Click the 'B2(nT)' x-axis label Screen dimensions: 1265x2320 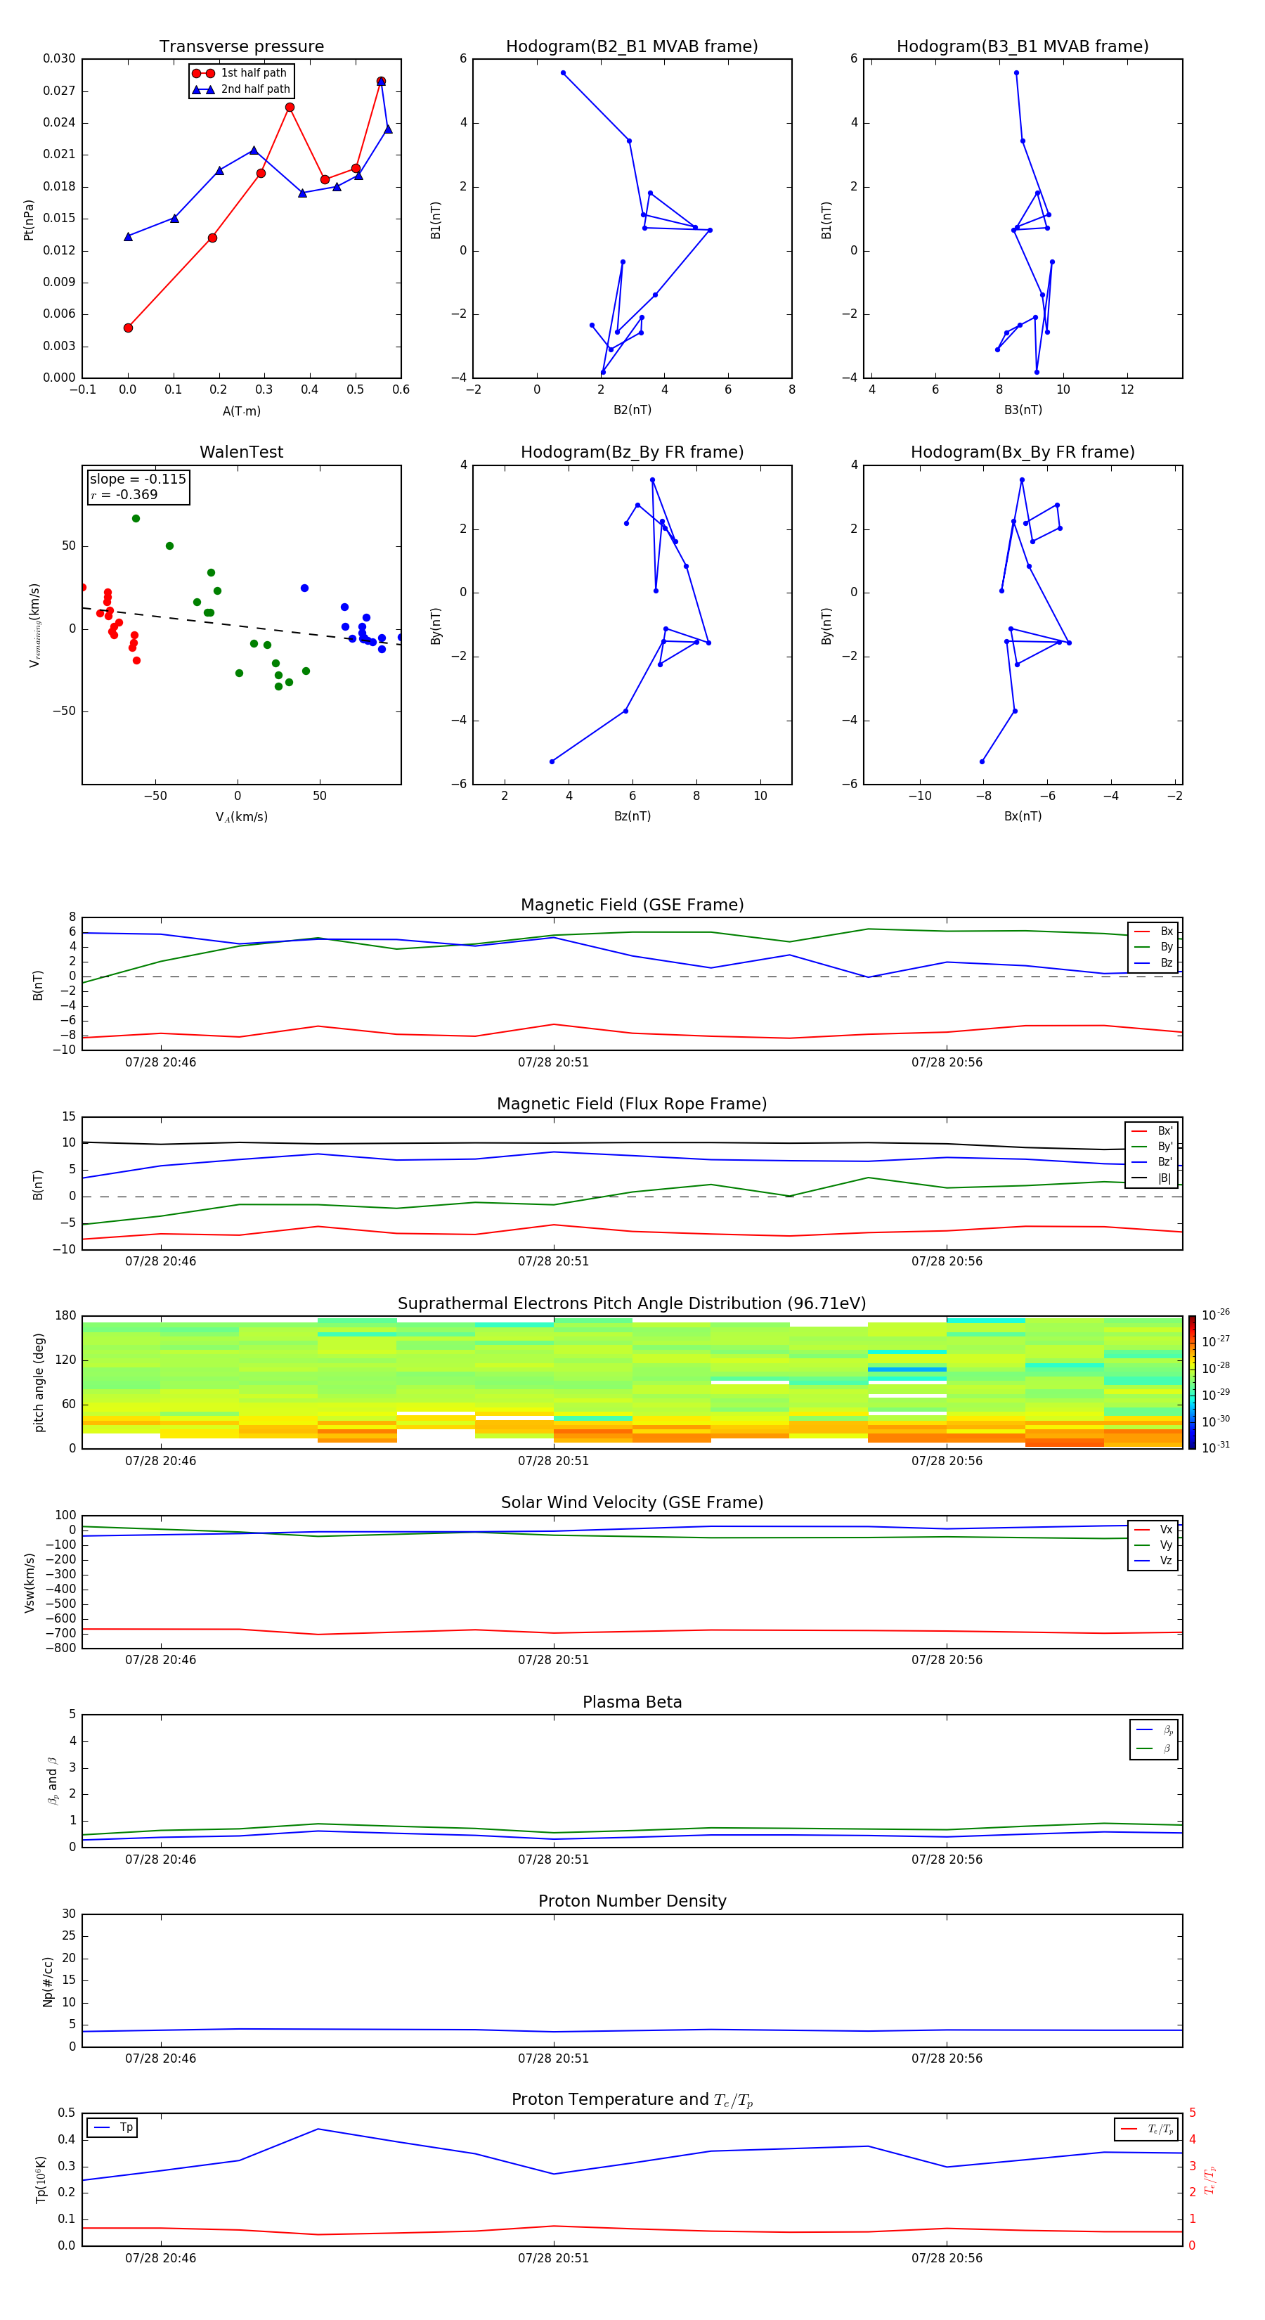click(632, 410)
